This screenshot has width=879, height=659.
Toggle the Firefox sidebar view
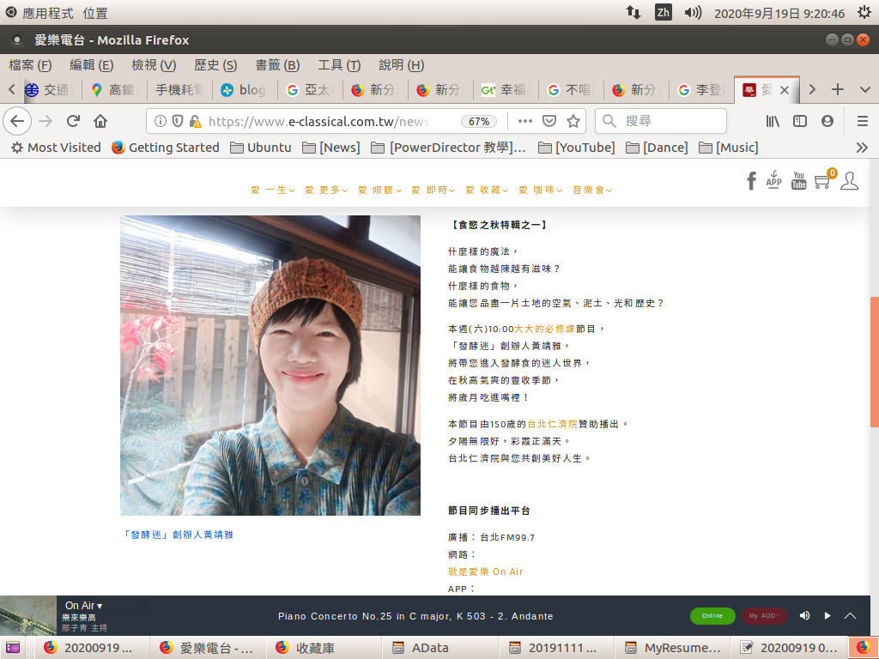tap(800, 121)
